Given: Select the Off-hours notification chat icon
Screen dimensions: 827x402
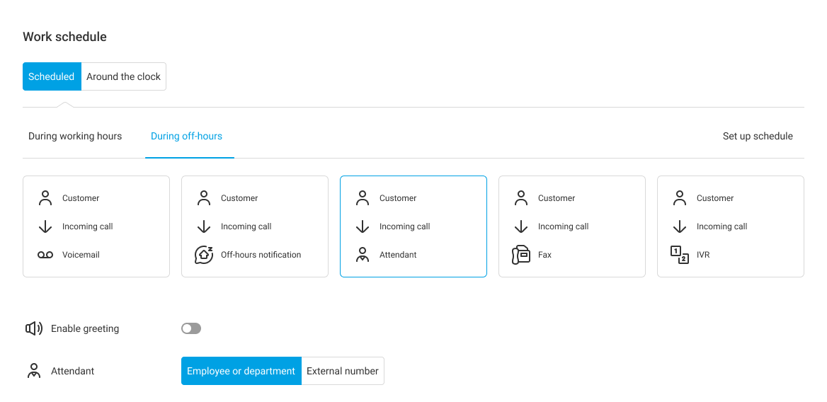Looking at the screenshot, I should point(204,255).
